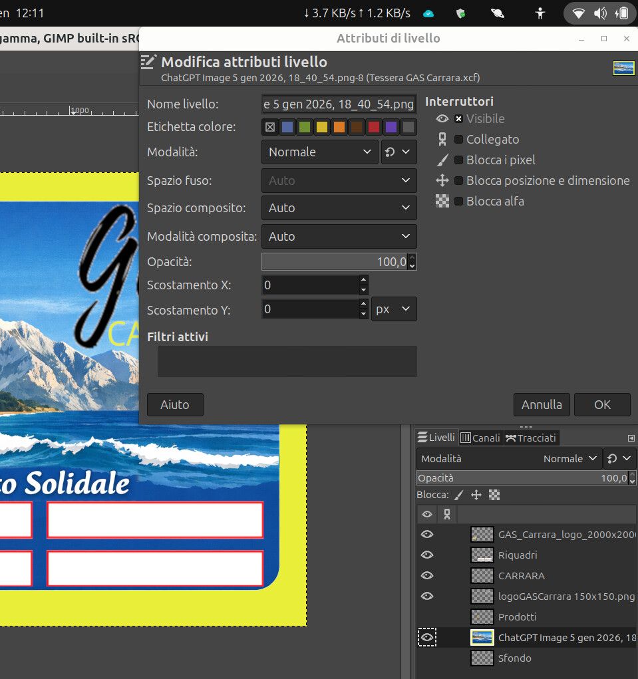The height and width of the screenshot is (679, 638).
Task: Click the lock position move icon in Layers panel
Action: coord(476,495)
